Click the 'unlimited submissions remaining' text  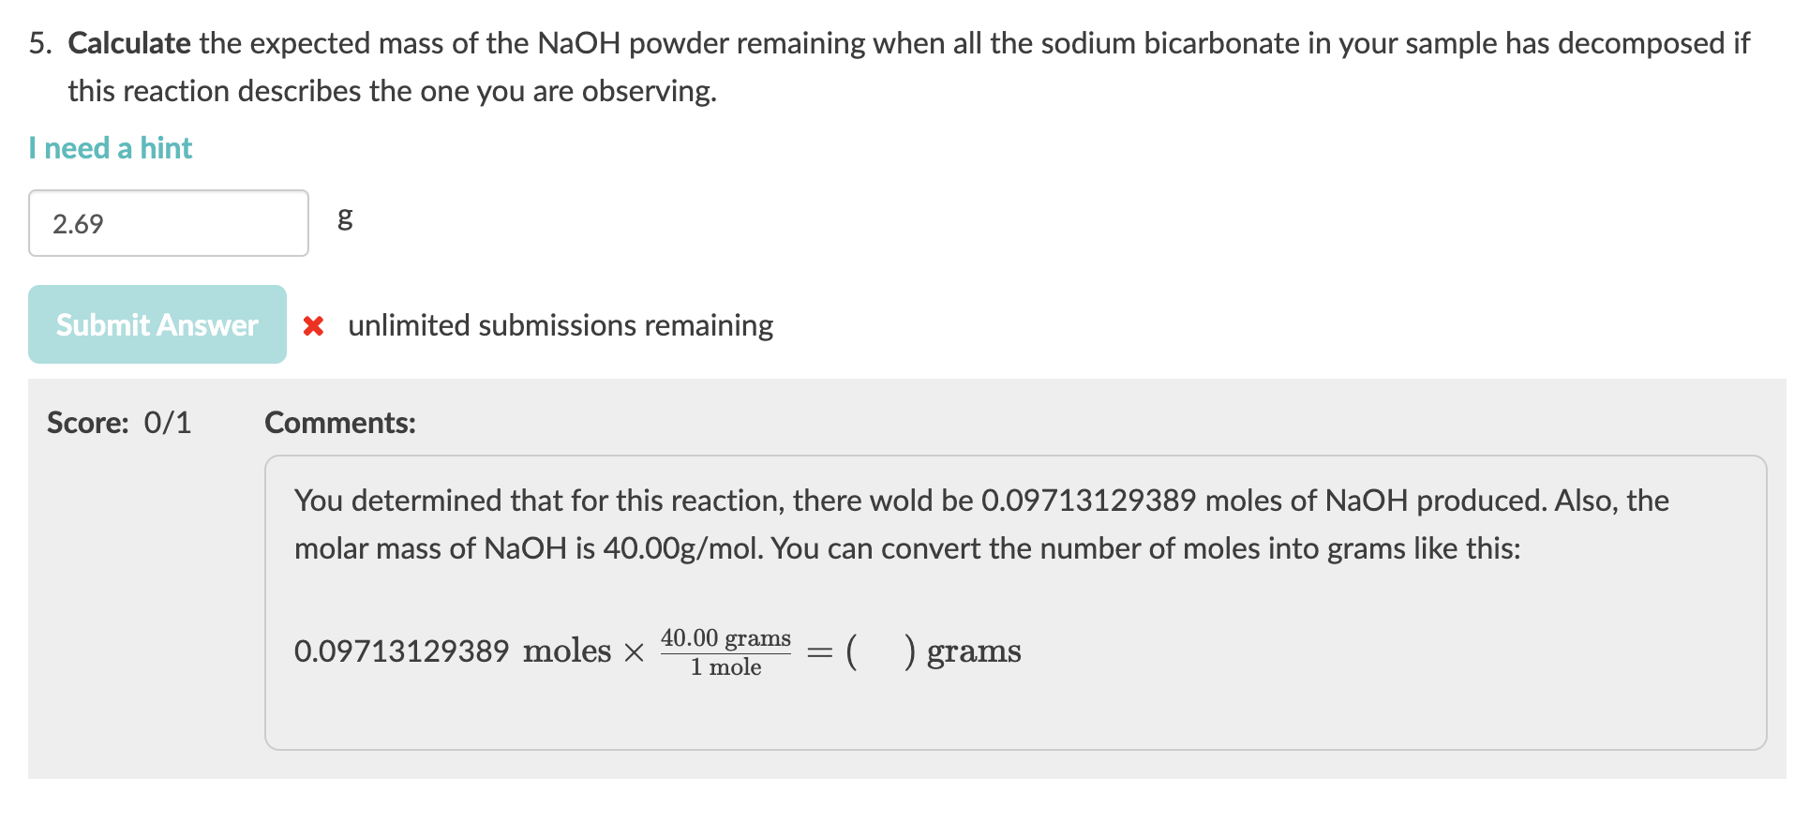(x=561, y=325)
